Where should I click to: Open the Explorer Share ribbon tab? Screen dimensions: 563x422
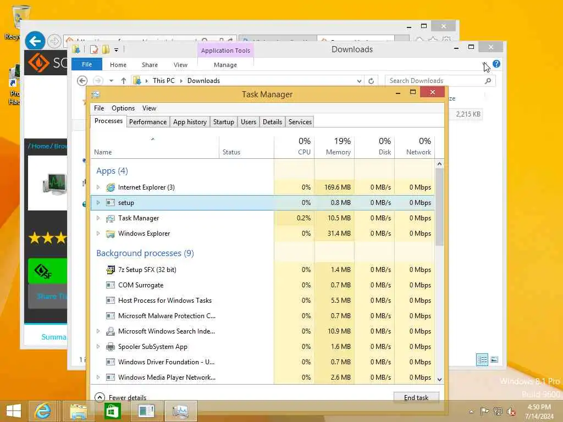150,65
